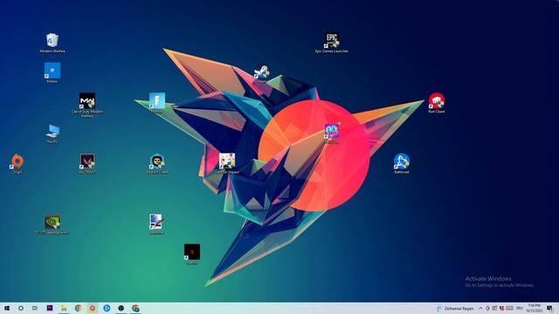The width and height of the screenshot is (559, 314).
Task: Open the Windows Start menu
Action: (x=7, y=308)
